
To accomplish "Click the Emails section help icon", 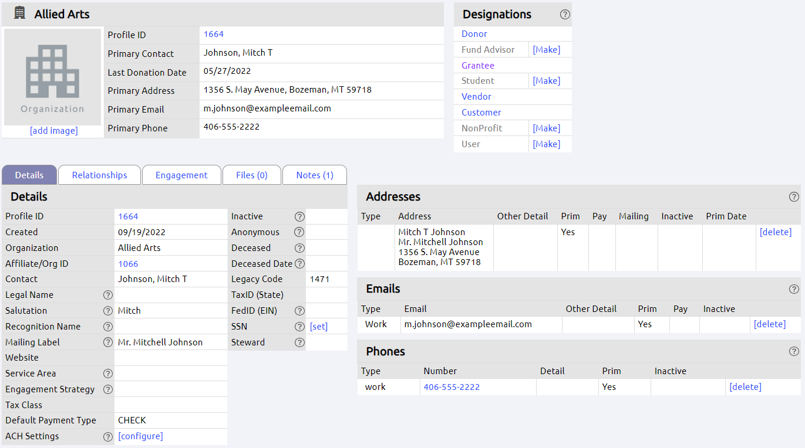I will click(794, 289).
